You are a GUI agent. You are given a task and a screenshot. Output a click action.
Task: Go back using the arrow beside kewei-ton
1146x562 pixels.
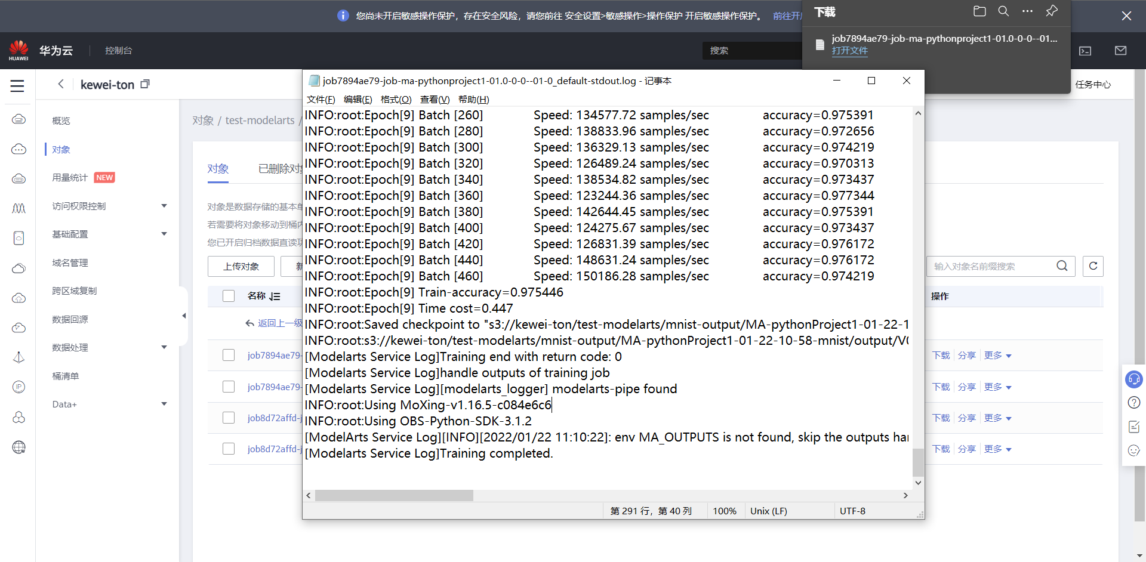point(61,84)
